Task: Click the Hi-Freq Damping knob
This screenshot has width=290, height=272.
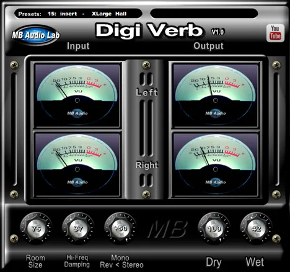Action: coord(78,229)
